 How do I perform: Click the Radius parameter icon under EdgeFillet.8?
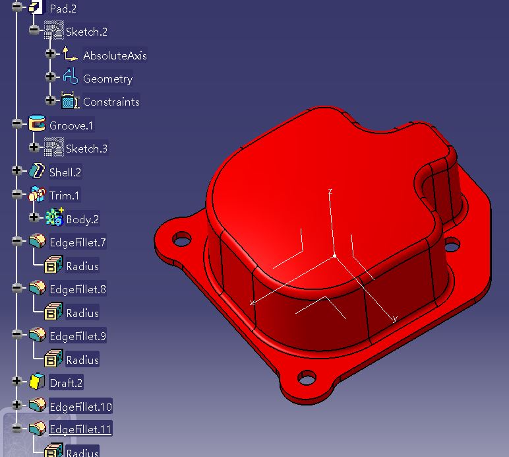pyautogui.click(x=53, y=311)
